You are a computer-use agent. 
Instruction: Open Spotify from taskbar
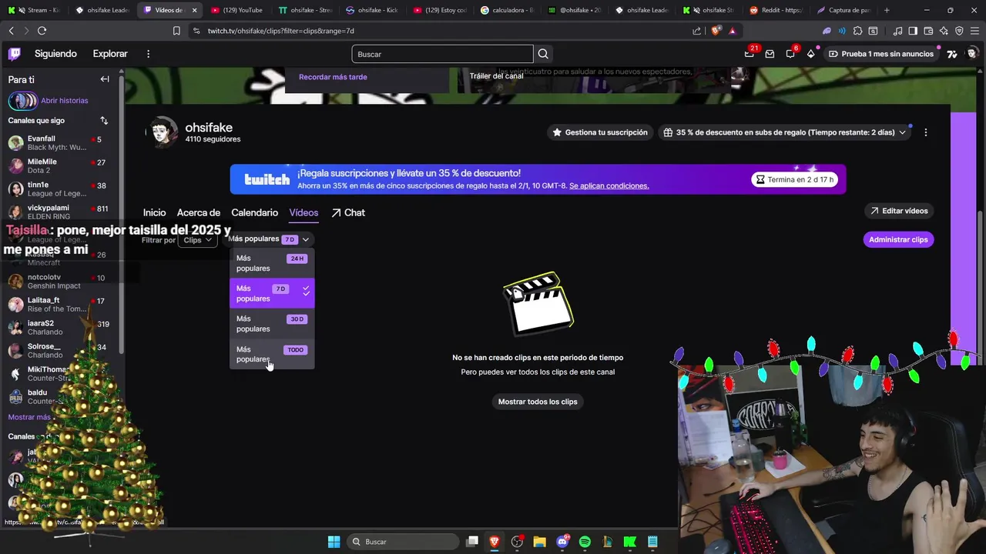[x=585, y=542]
